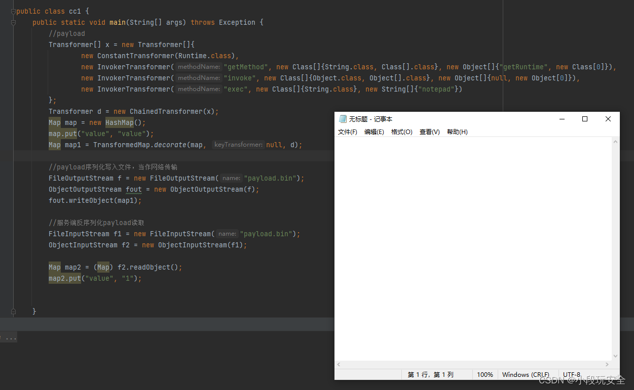Click Notepad horizontal scrollbar right arrow
Image resolution: width=634 pixels, height=390 pixels.
coord(607,364)
